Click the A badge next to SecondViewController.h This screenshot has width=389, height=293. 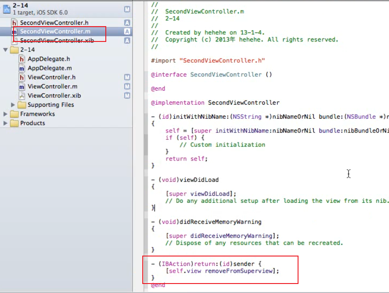pyautogui.click(x=127, y=23)
